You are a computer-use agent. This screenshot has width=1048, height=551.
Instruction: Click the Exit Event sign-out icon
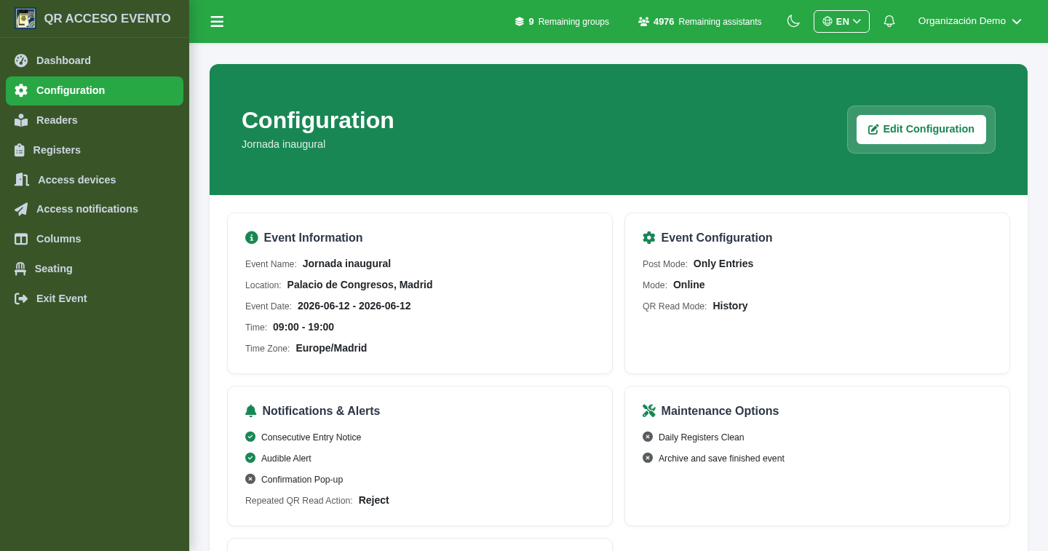click(x=21, y=298)
